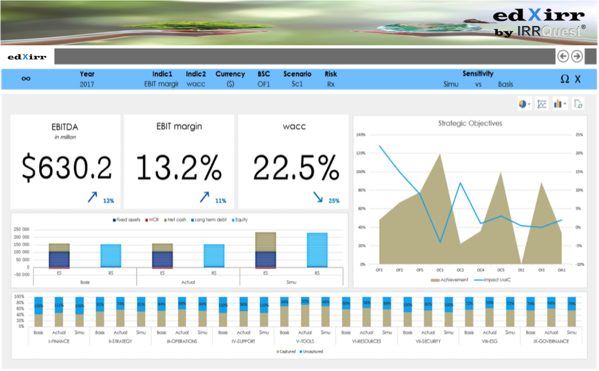Open the pie chart type dropdown
Screen dimensions: 599x371
coord(524,104)
